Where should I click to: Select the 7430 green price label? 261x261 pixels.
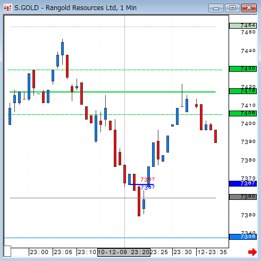(243, 69)
